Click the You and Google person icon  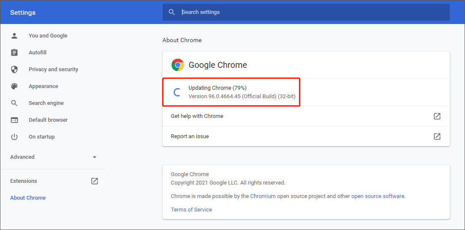pyautogui.click(x=14, y=36)
